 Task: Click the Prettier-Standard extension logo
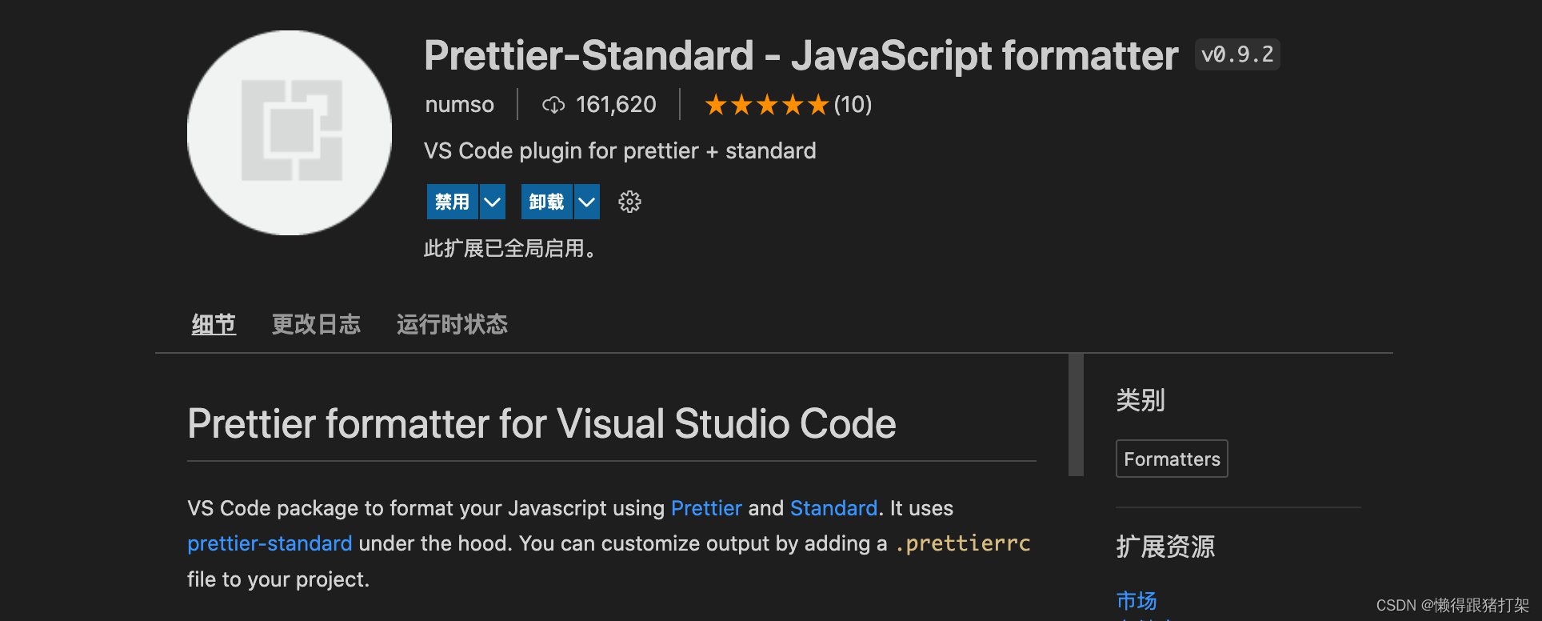click(290, 133)
